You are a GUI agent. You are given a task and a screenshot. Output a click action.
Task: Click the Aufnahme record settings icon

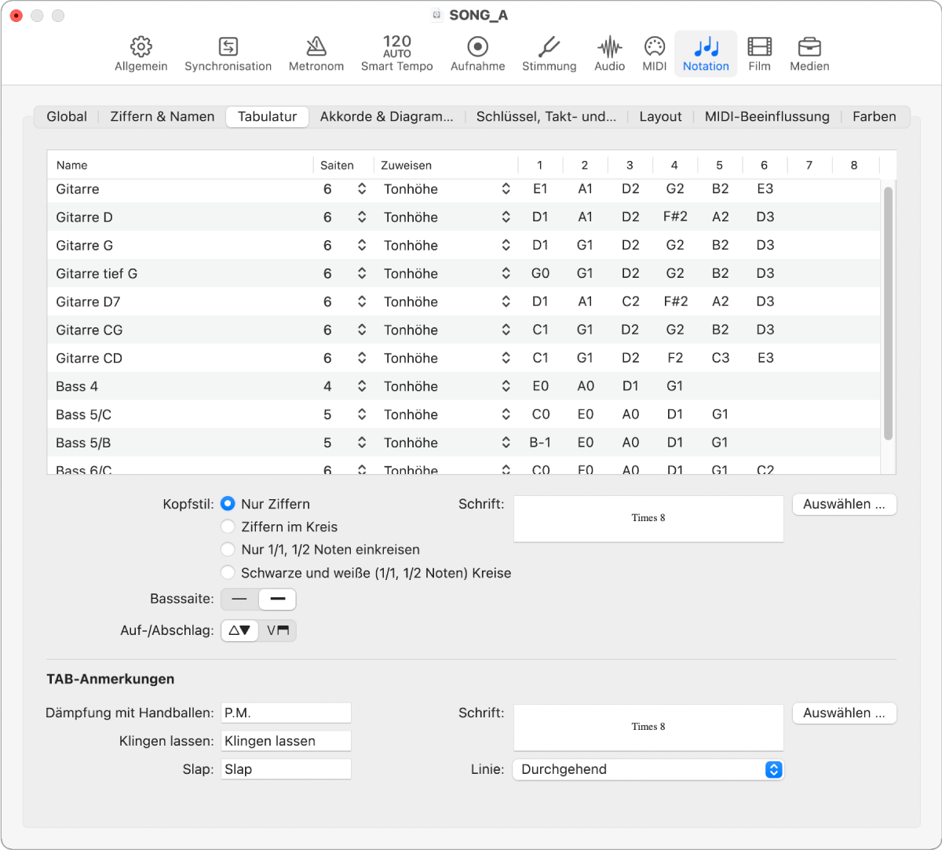[x=477, y=53]
